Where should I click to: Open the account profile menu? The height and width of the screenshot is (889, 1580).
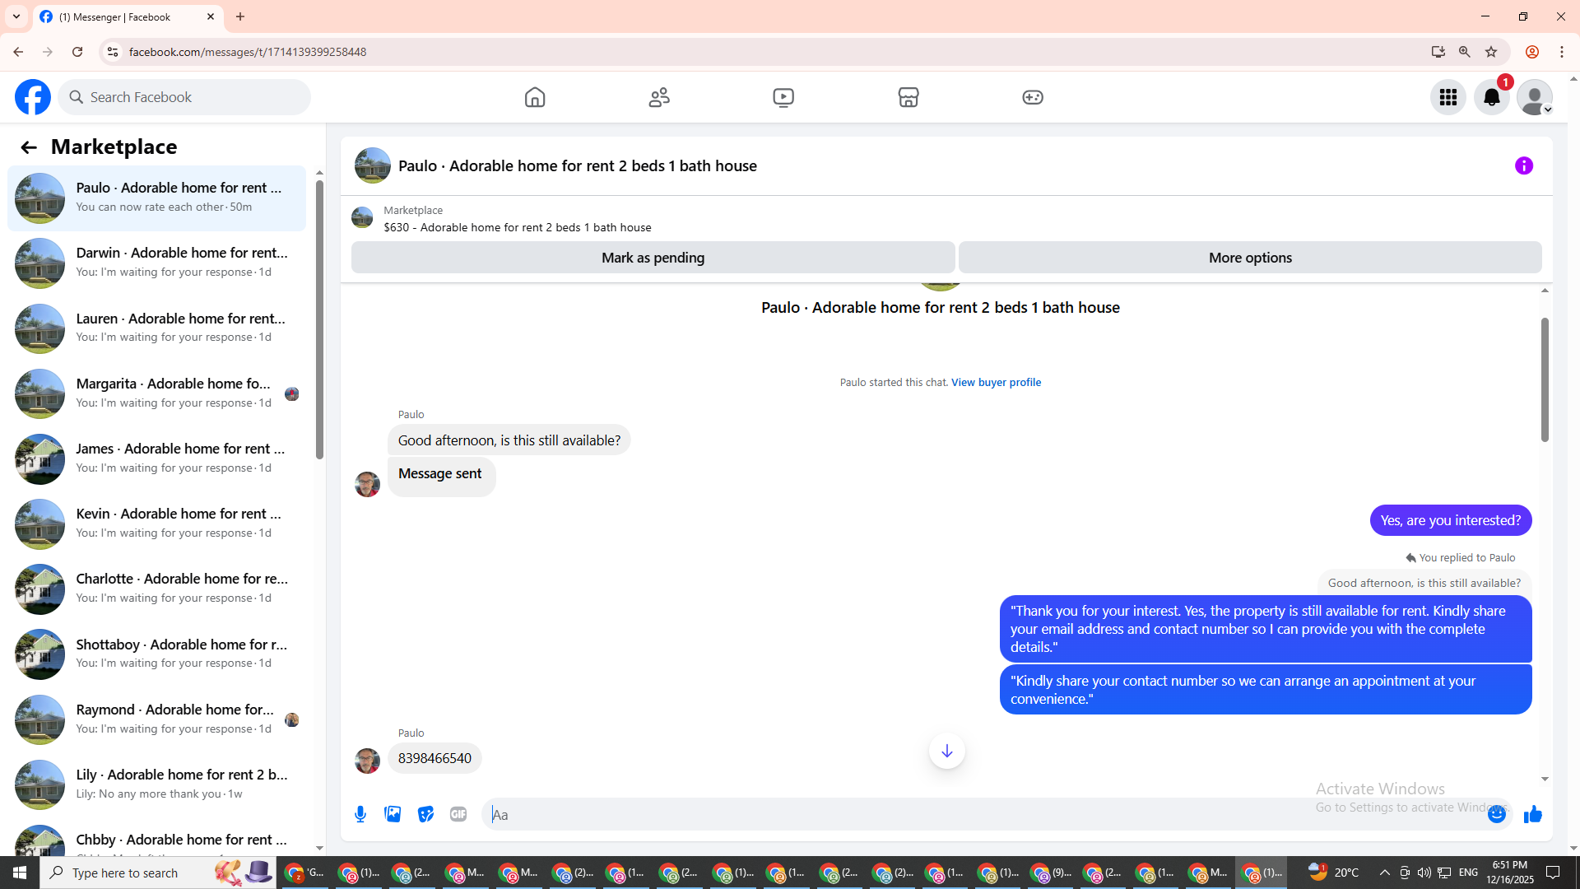pos(1535,97)
